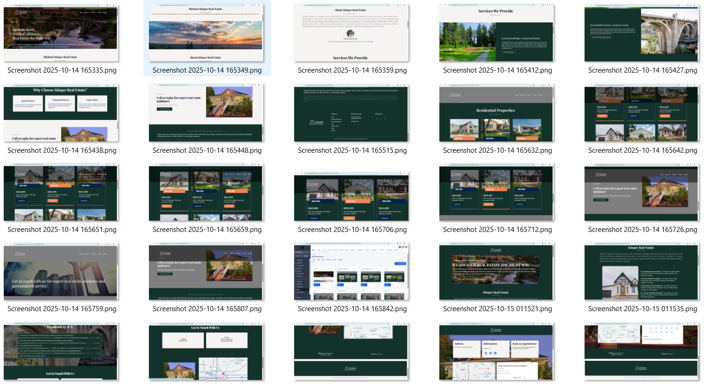Select the Get In Touch With Us heading thumbnail
Screen dimensions: 704x388
point(206,351)
